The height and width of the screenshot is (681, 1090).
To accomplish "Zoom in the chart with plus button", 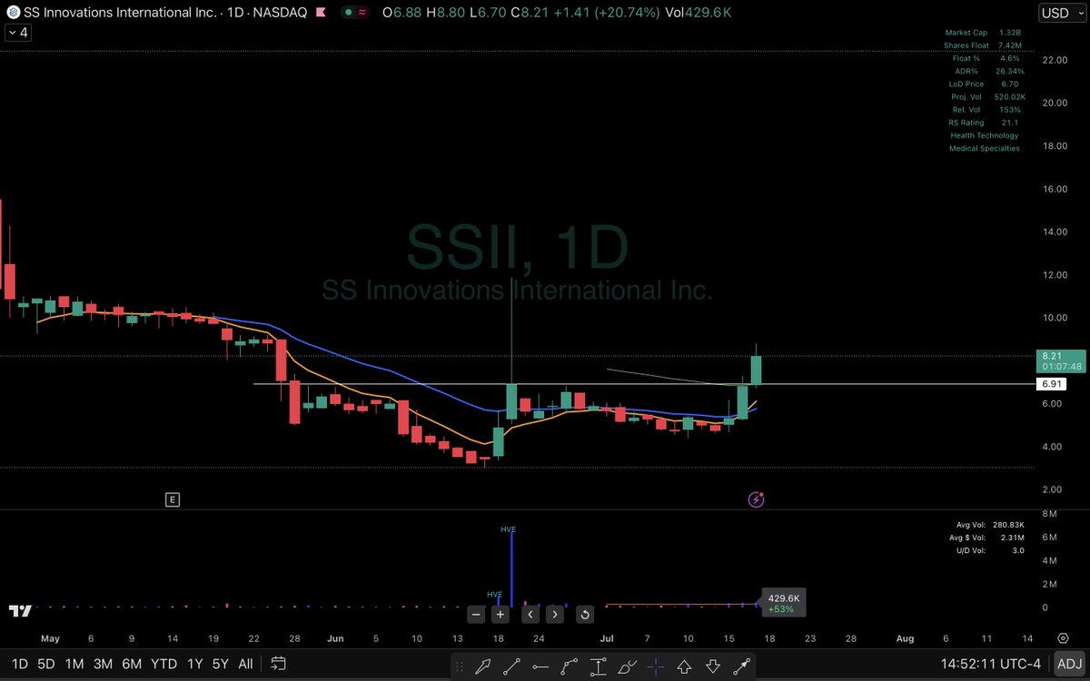I will click(x=500, y=615).
